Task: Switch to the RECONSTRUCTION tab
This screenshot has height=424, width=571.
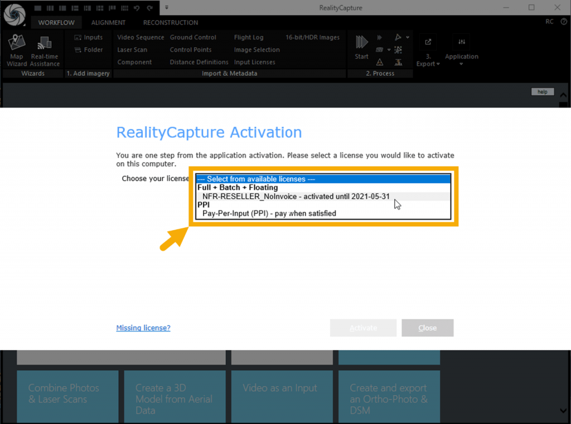Action: [170, 23]
